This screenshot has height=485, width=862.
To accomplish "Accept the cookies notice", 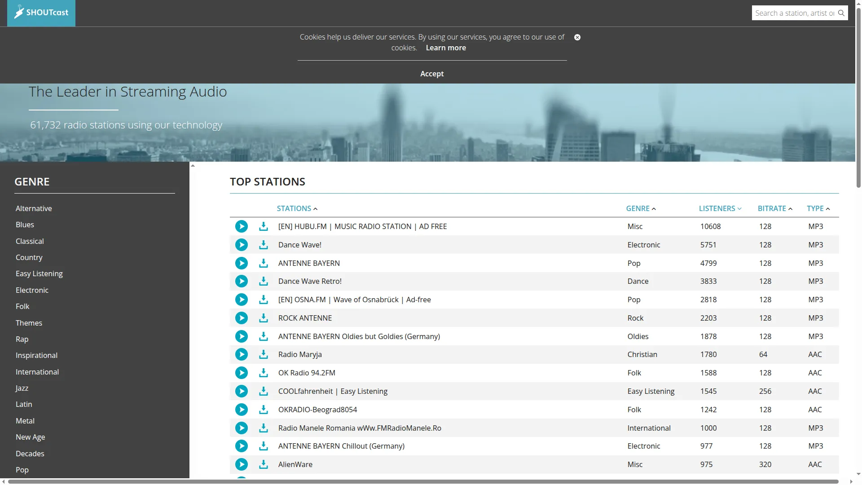I will point(432,74).
